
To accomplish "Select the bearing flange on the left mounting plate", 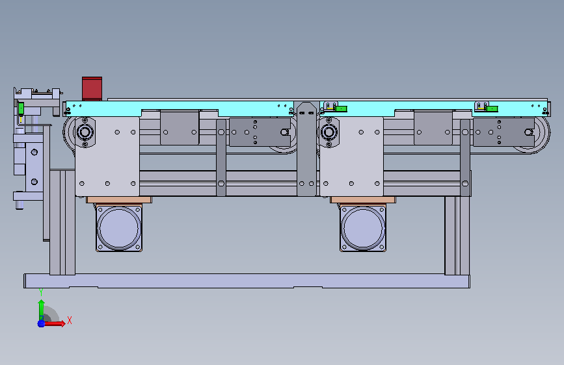I will pyautogui.click(x=85, y=132).
